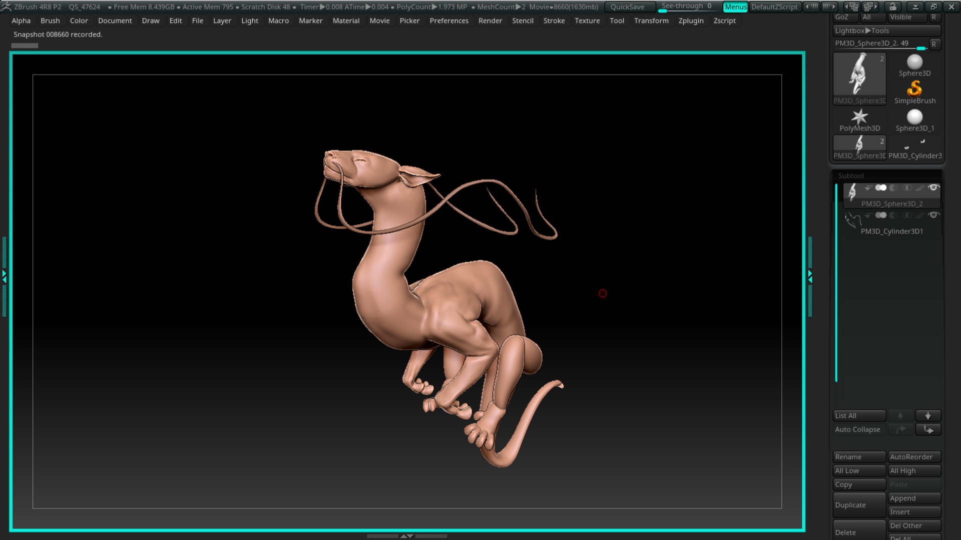Click the load previous user interface layout icon
961x540 pixels.
pyautogui.click(x=852, y=6)
